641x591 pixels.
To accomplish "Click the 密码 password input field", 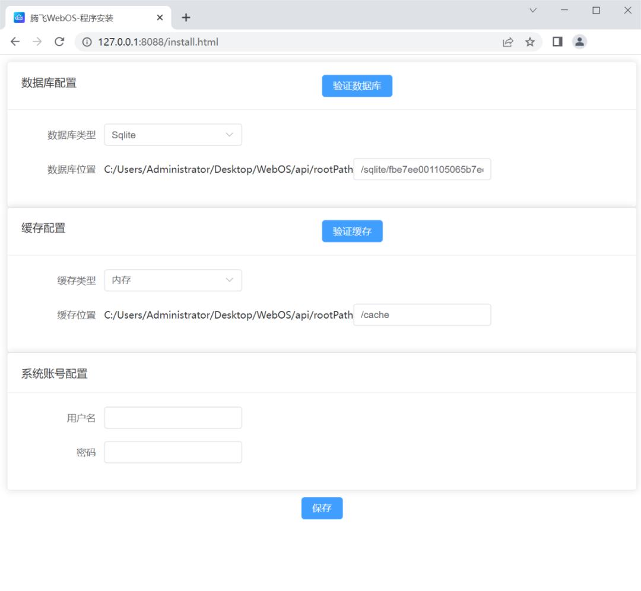I will click(x=173, y=452).
